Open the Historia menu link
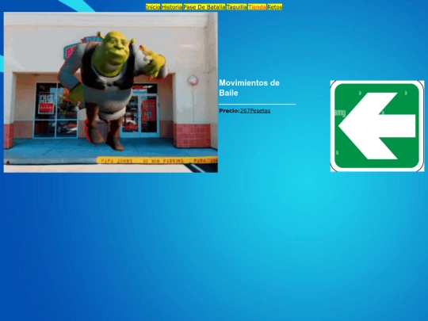The width and height of the screenshot is (428, 321). (172, 7)
